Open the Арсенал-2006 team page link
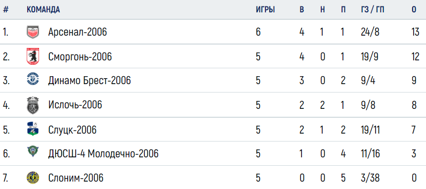426x189 pixels. 78,32
